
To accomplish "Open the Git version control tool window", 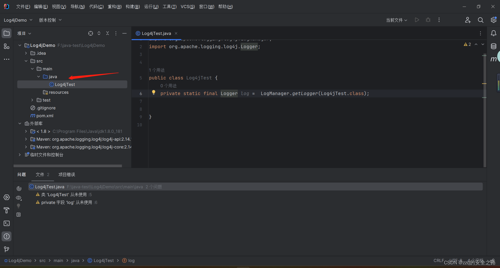I will (x=7, y=250).
